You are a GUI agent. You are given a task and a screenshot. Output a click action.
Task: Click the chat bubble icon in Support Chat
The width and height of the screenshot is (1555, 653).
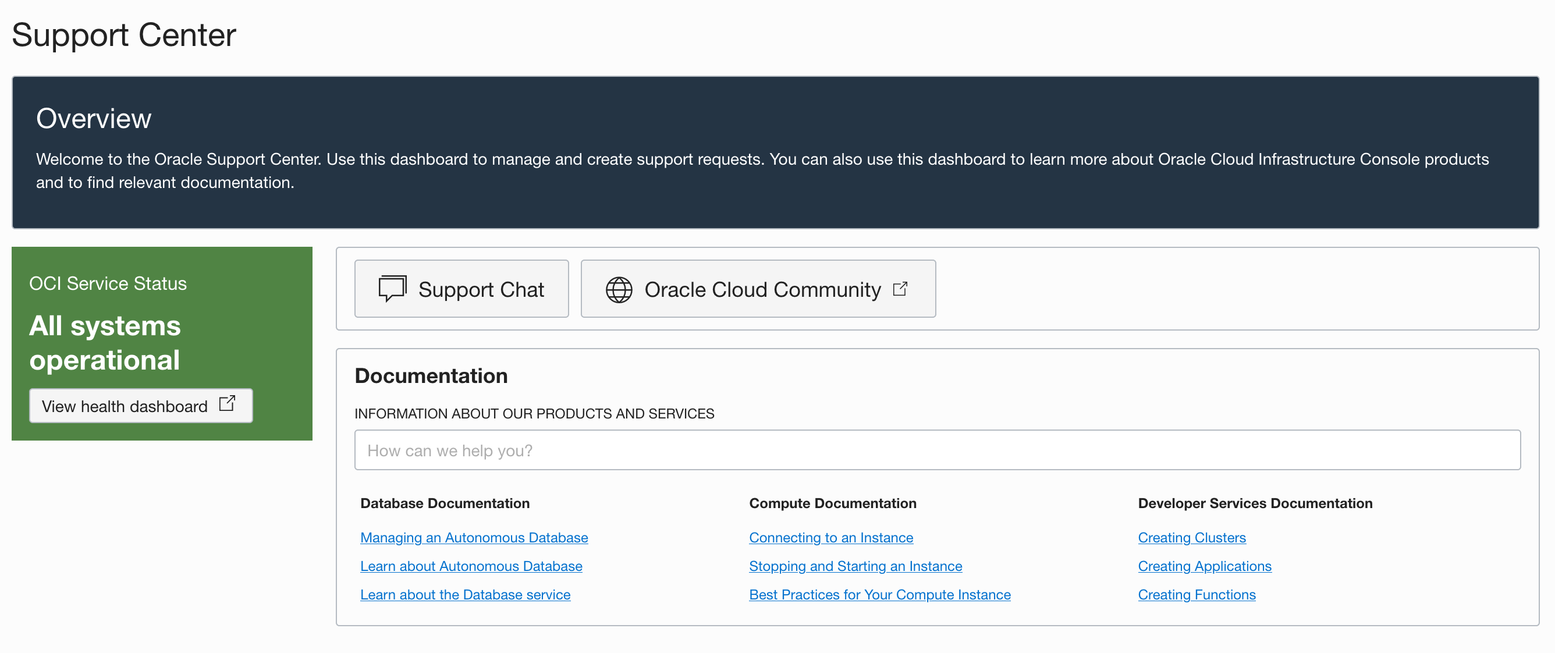click(x=392, y=289)
